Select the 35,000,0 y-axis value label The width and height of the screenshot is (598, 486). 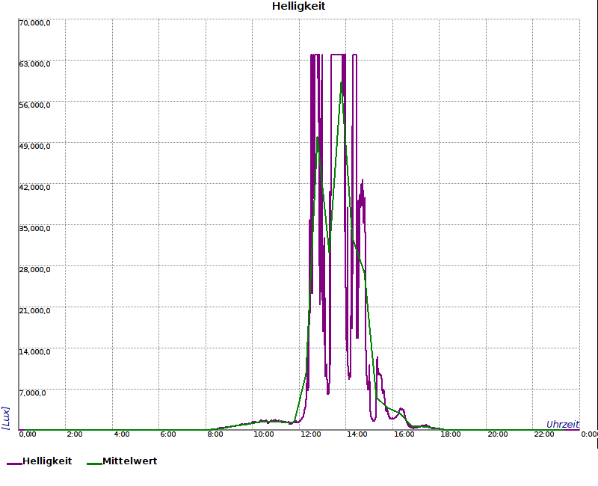pyautogui.click(x=34, y=228)
